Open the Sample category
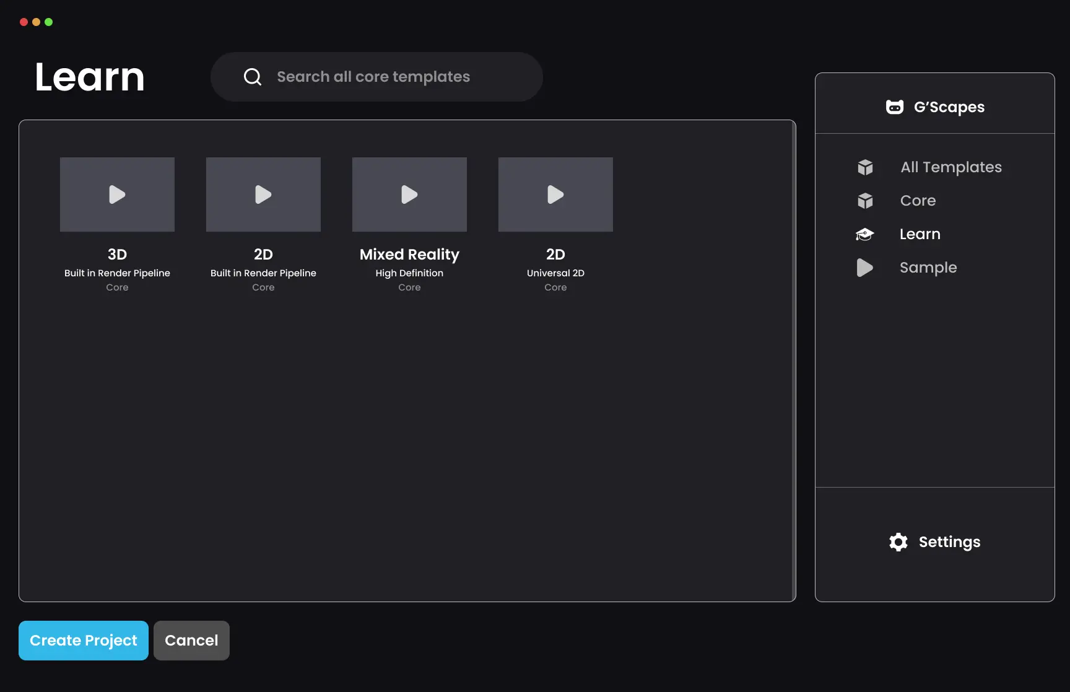This screenshot has width=1070, height=692. pos(928,268)
